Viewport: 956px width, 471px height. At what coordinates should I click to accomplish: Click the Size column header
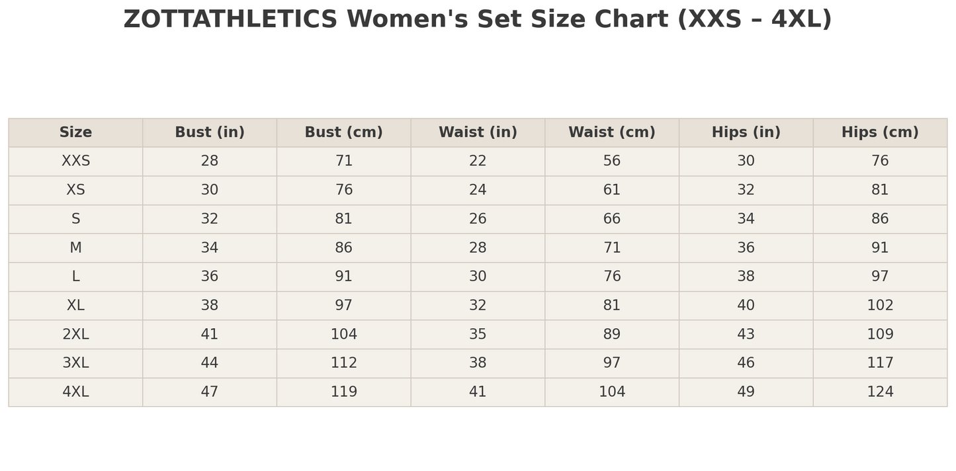(75, 132)
